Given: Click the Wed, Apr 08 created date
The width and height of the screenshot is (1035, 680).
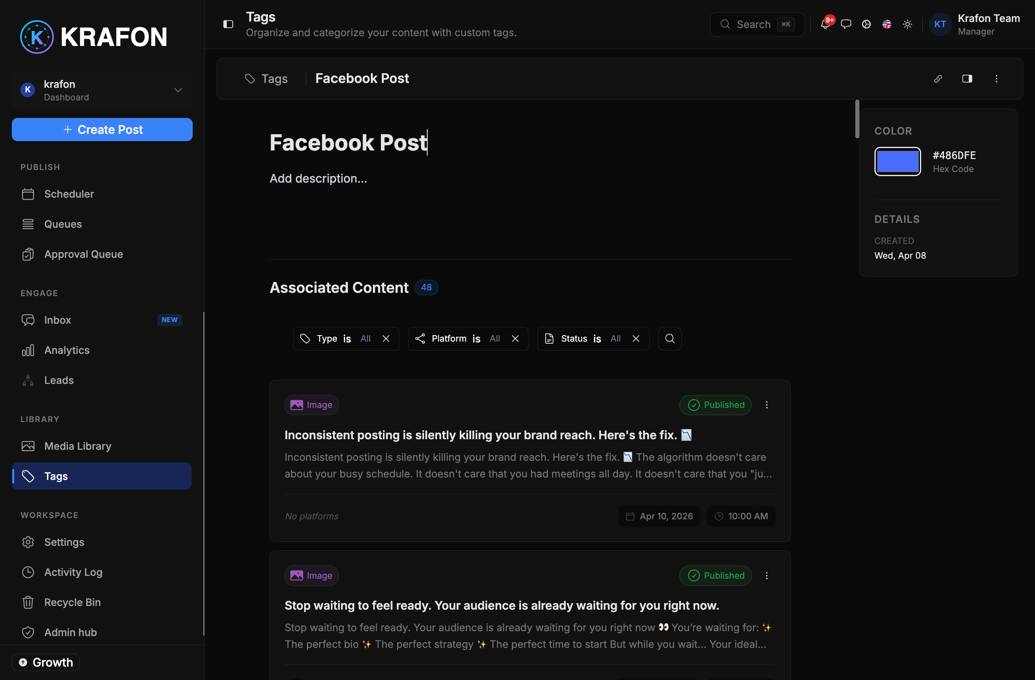Looking at the screenshot, I should [900, 255].
